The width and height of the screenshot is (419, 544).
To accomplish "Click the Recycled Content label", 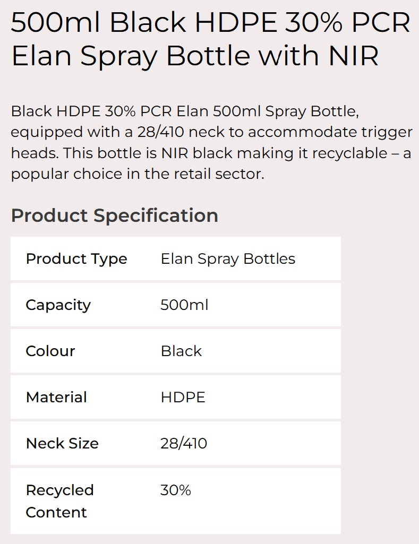I will 59,501.
